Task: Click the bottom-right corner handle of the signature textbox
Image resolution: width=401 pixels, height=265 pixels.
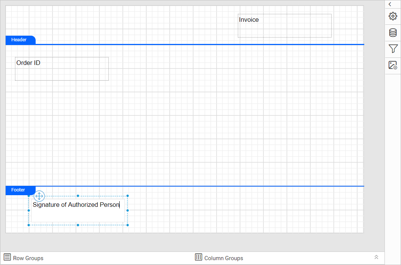Action: (128, 225)
